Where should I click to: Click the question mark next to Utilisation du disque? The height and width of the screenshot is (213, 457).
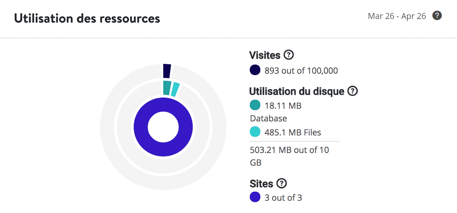(353, 91)
